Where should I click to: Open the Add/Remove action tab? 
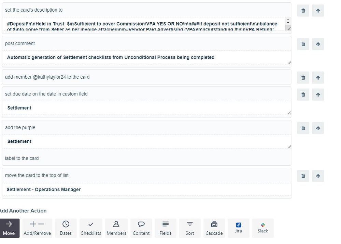coord(37,228)
